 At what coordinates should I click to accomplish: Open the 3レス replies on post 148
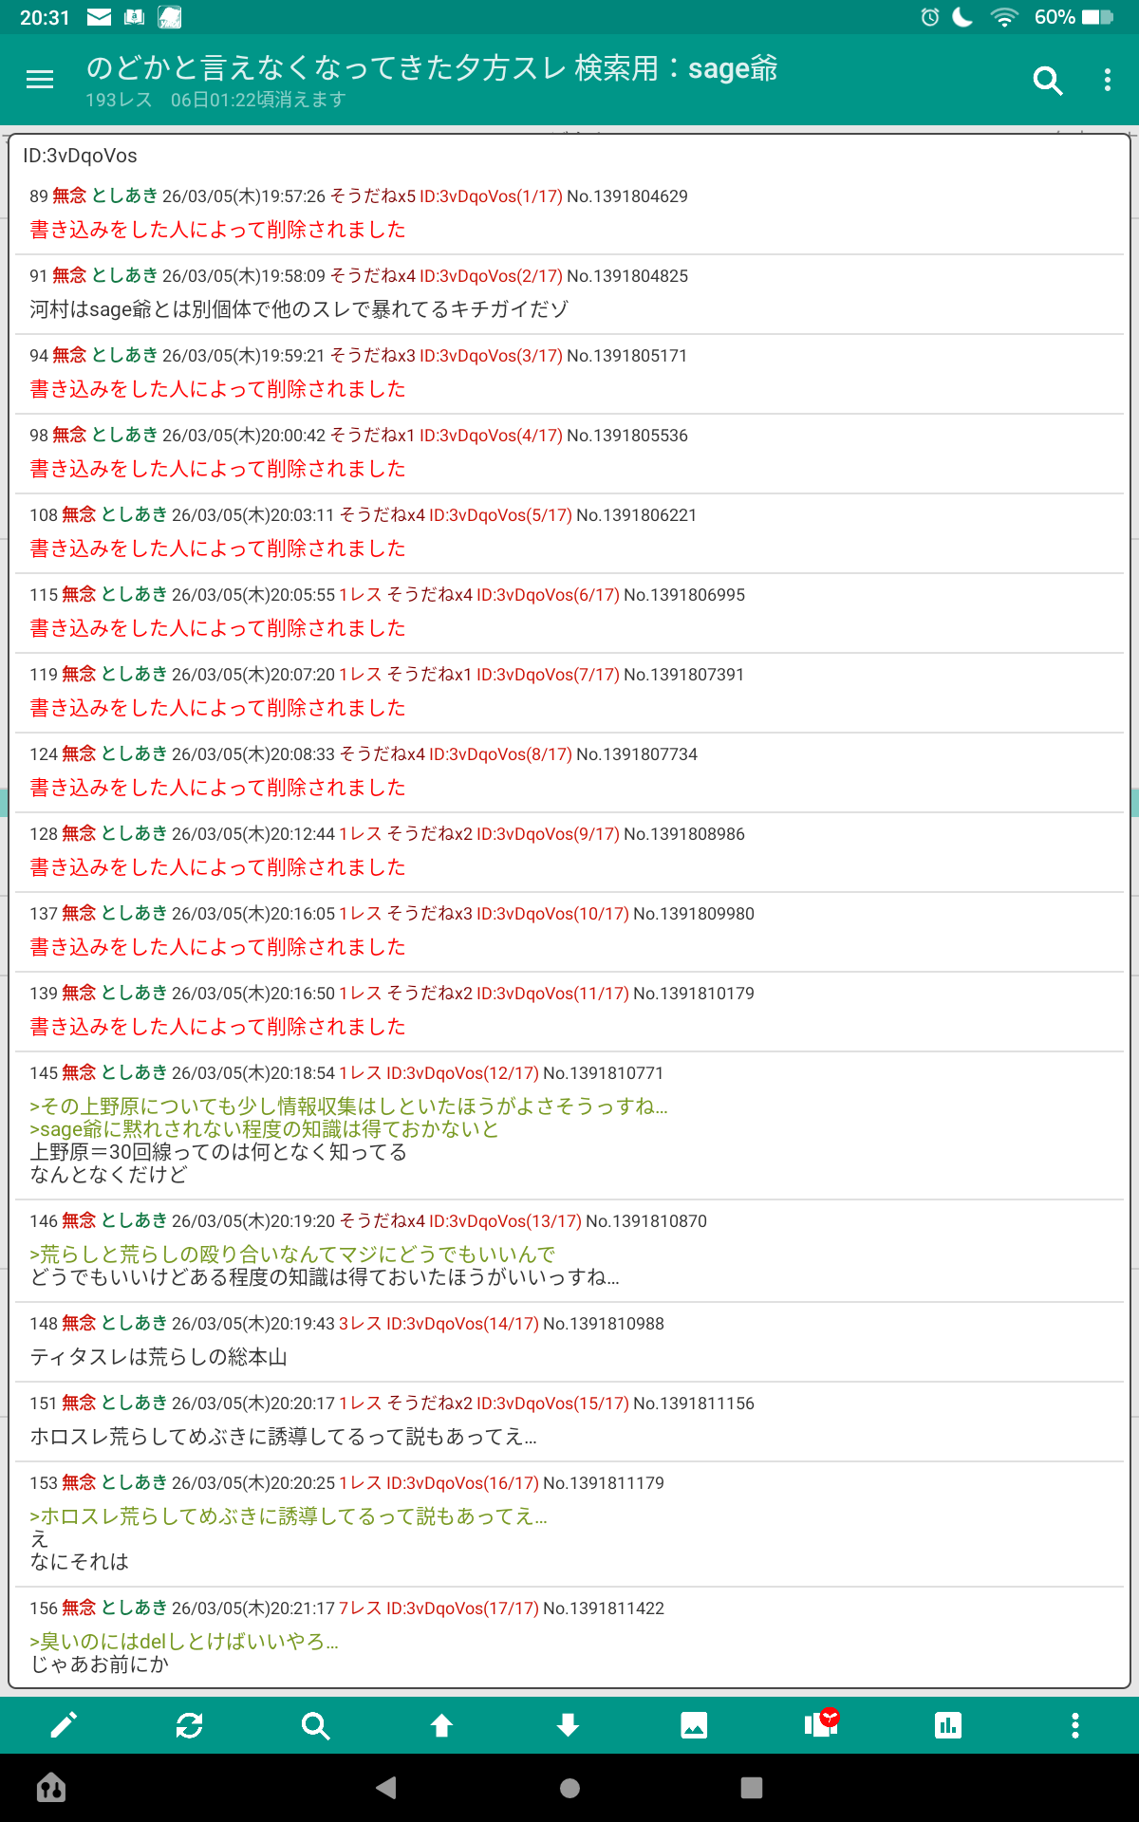360,1324
